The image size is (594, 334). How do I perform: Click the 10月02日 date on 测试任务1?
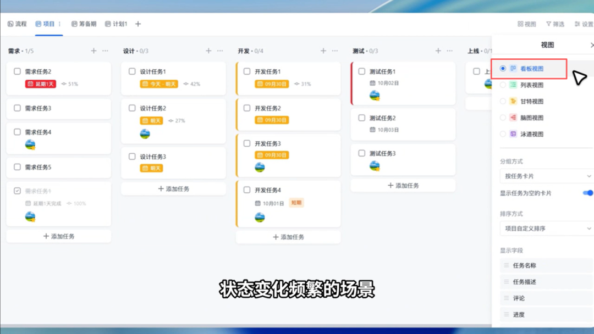click(384, 83)
